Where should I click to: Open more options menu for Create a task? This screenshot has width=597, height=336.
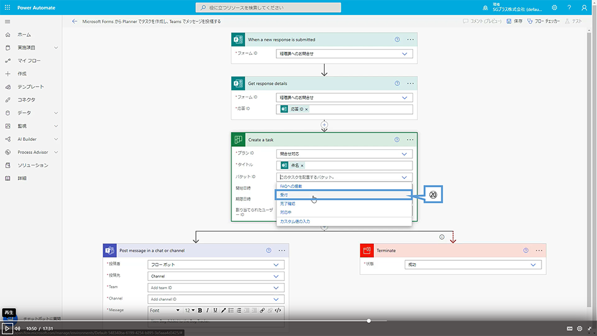tap(410, 140)
